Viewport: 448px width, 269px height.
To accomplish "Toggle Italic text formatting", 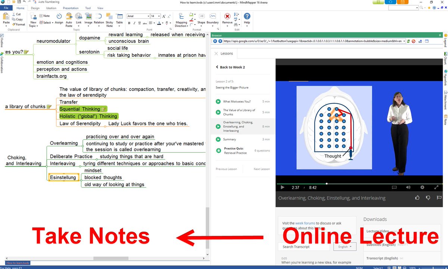I will pos(134,23).
